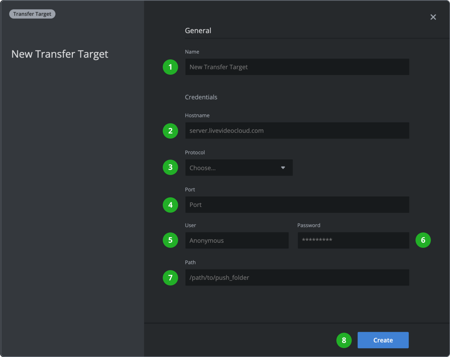Close the New Transfer Target dialog

(433, 17)
